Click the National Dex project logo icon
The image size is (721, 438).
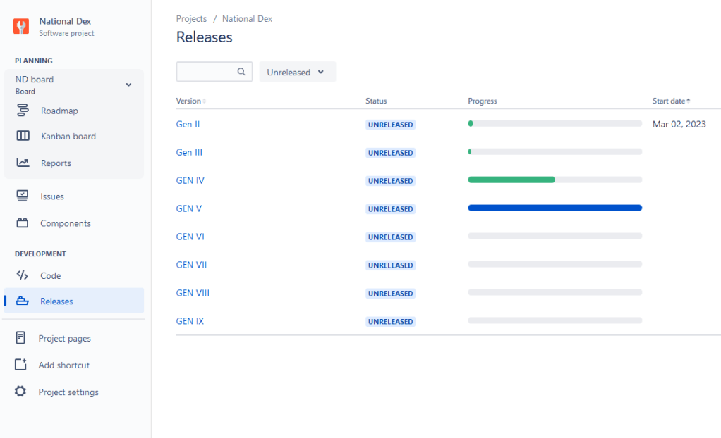(x=21, y=27)
